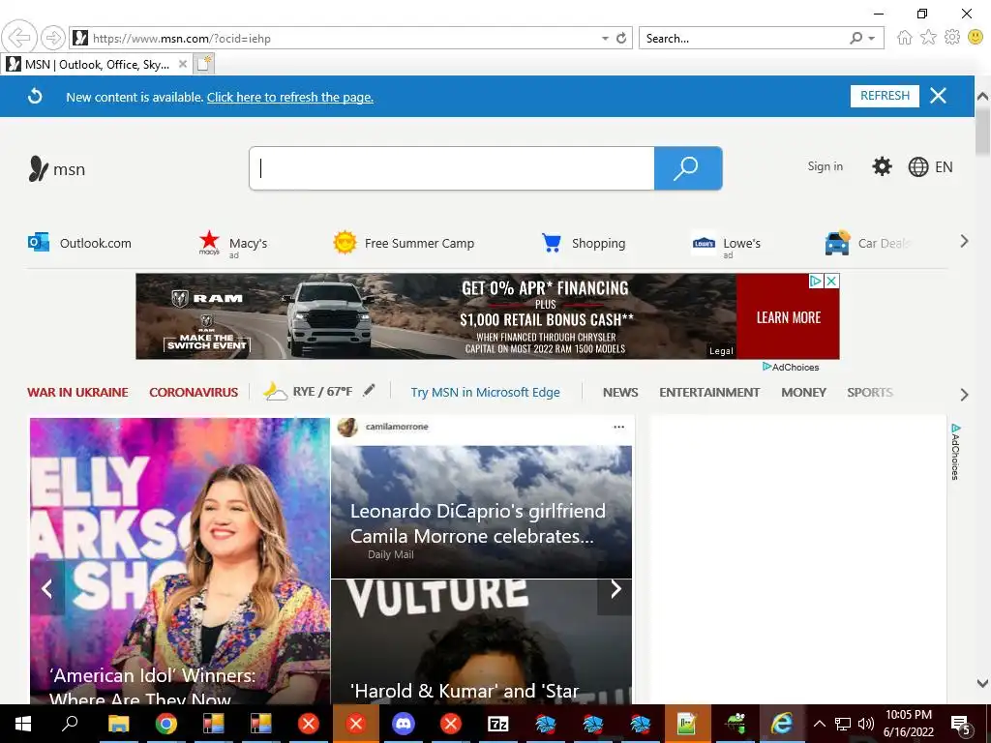Click the page scrollbar down arrow
Viewport: 991px width, 743px height.
[982, 683]
